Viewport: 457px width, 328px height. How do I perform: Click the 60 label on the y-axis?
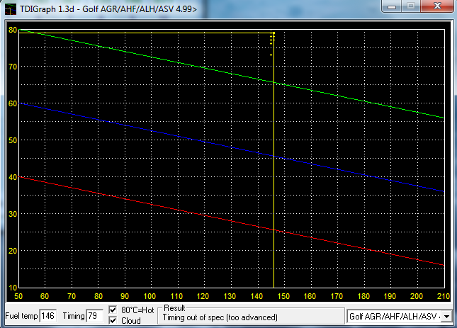(12, 103)
